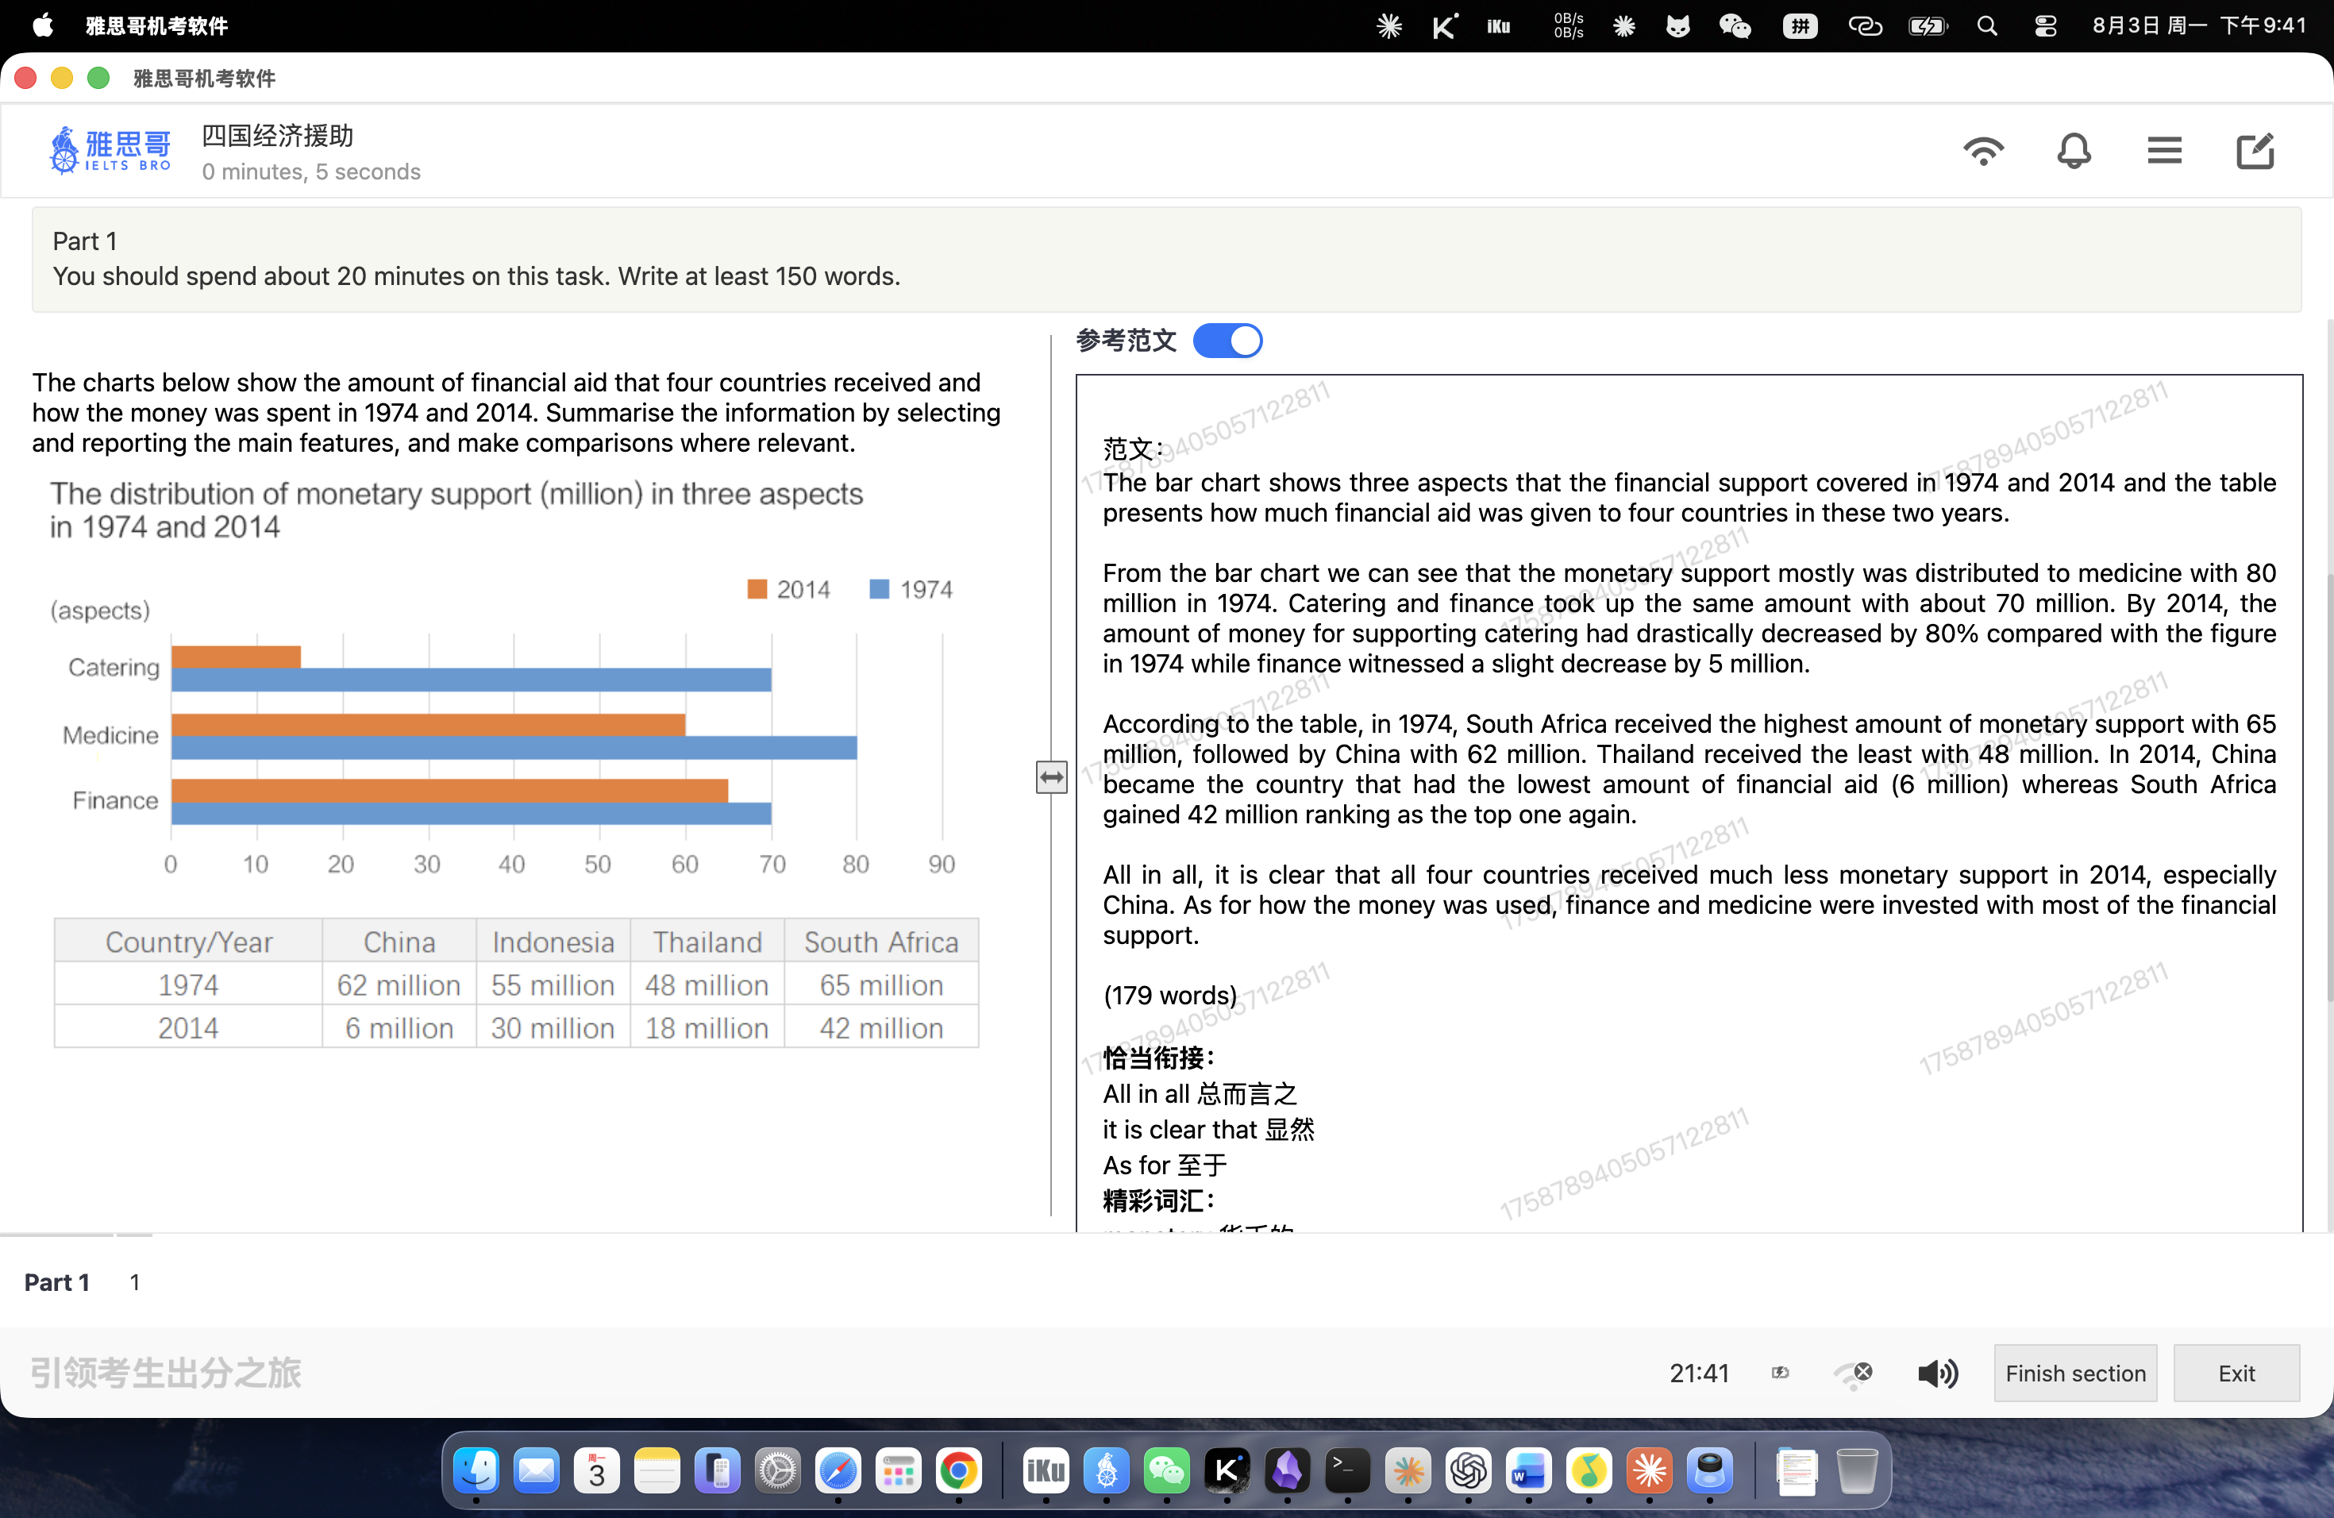Click the 1974 blue legend swatch
Image resolution: width=2334 pixels, height=1518 pixels.
pyautogui.click(x=879, y=588)
